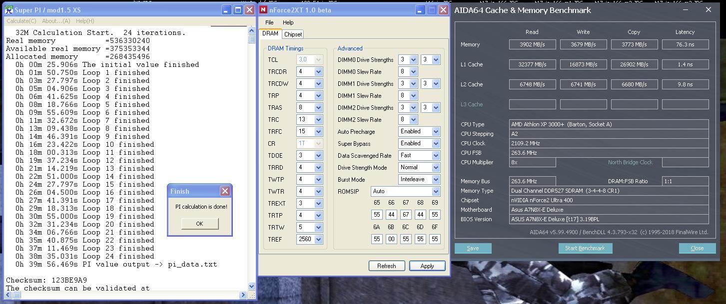Open the TRFC value dropdown
Image resolution: width=726 pixels, height=304 pixels.
point(318,131)
